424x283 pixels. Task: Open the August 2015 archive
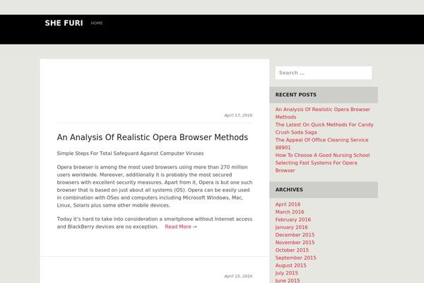[x=291, y=265]
